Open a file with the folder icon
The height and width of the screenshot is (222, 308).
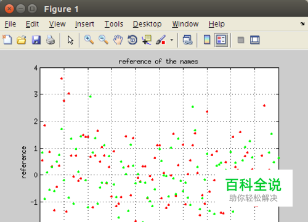22,40
